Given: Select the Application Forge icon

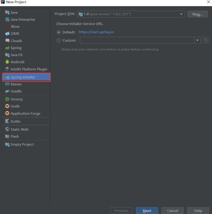Looking at the screenshot, I should click(x=7, y=113).
